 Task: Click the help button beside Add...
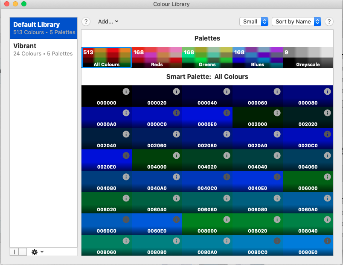86,21
